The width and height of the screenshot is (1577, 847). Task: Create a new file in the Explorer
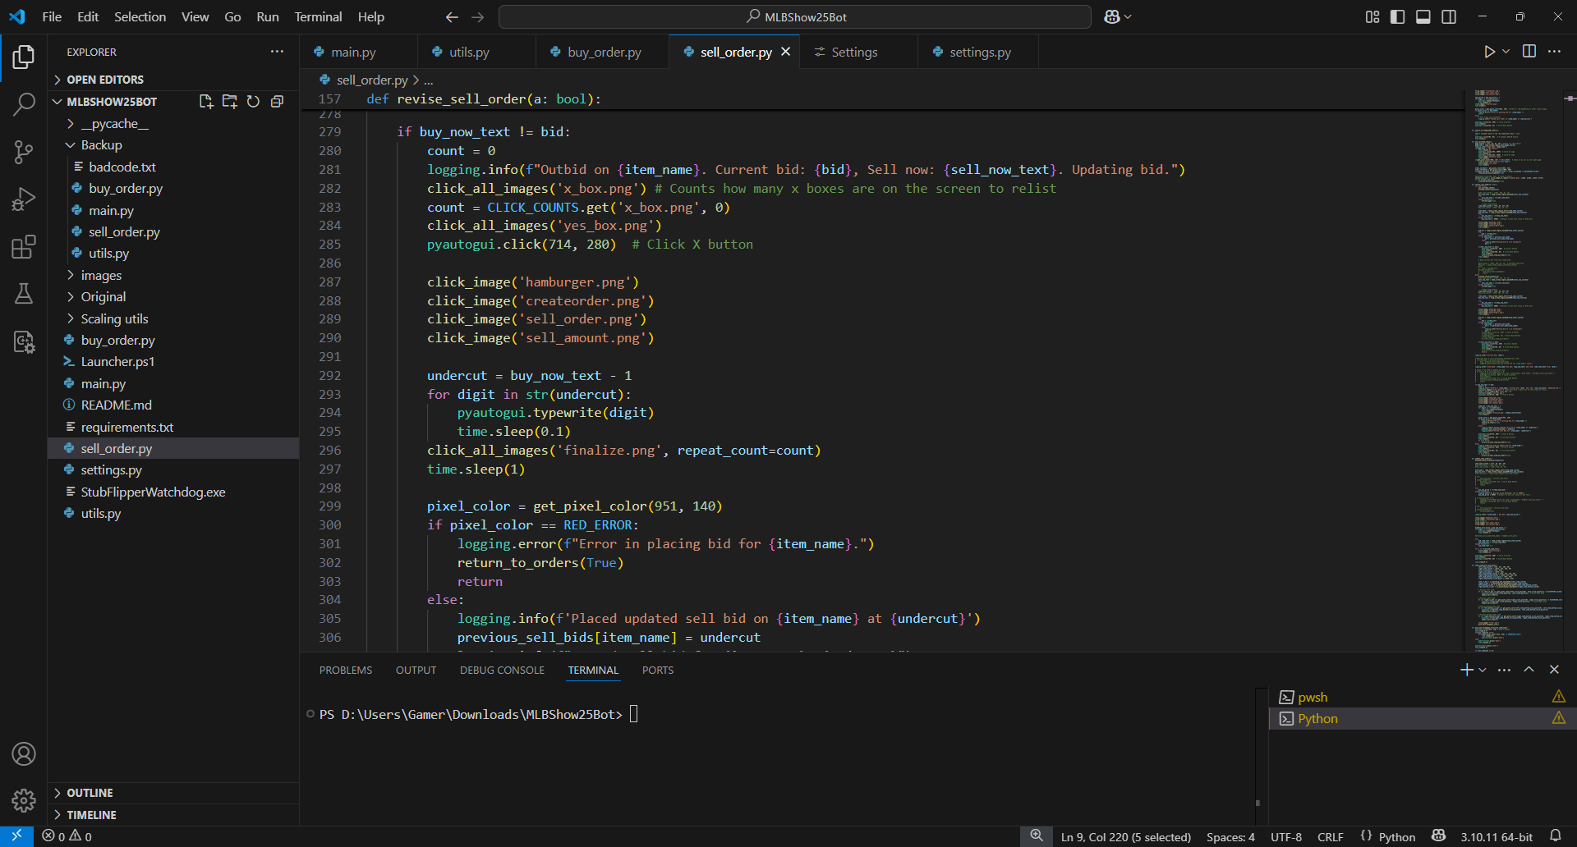click(x=205, y=101)
